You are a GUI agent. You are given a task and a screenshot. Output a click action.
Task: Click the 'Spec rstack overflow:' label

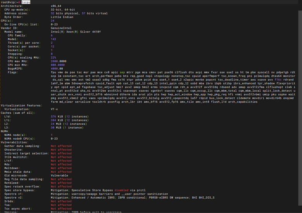pyautogui.click(x=22, y=186)
